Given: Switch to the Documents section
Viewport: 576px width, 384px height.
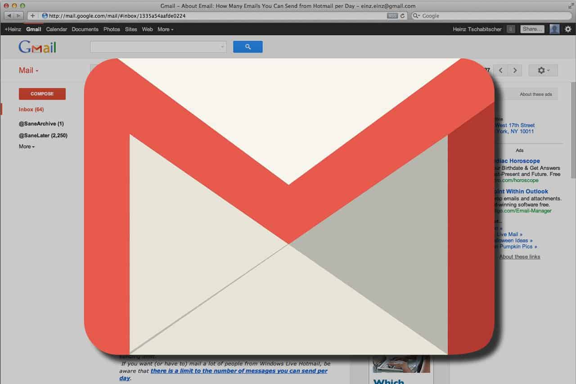Looking at the screenshot, I should (85, 29).
